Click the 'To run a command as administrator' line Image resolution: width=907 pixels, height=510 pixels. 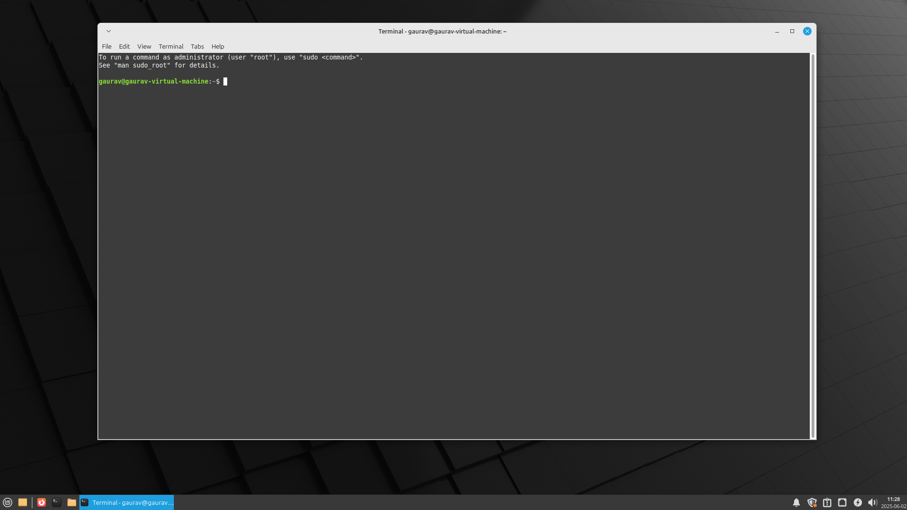click(x=231, y=57)
